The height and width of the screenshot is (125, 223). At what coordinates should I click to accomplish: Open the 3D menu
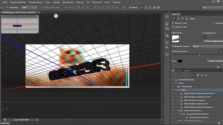point(88,2)
